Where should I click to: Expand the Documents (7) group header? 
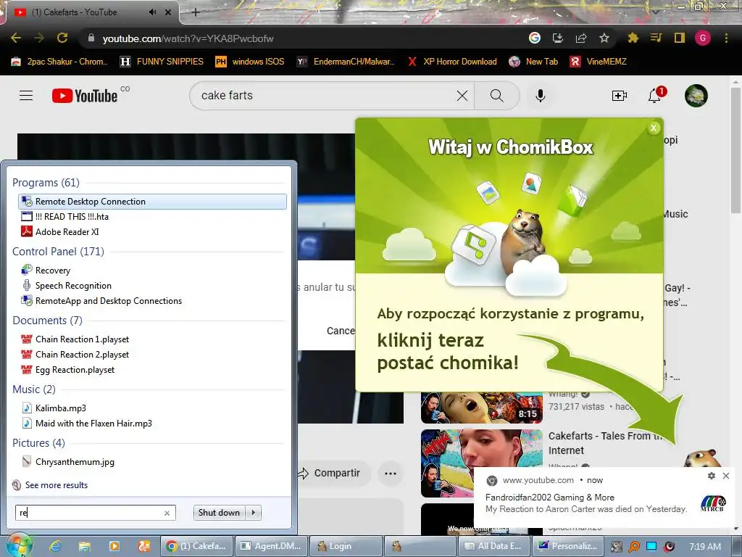click(x=47, y=321)
